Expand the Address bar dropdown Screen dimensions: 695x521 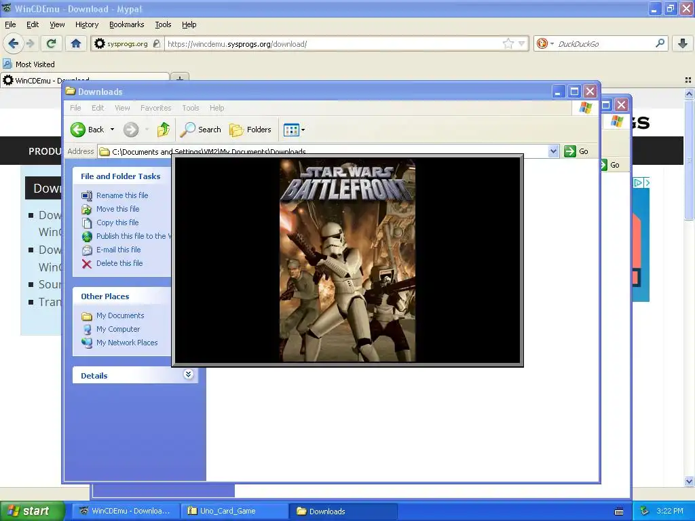click(553, 151)
